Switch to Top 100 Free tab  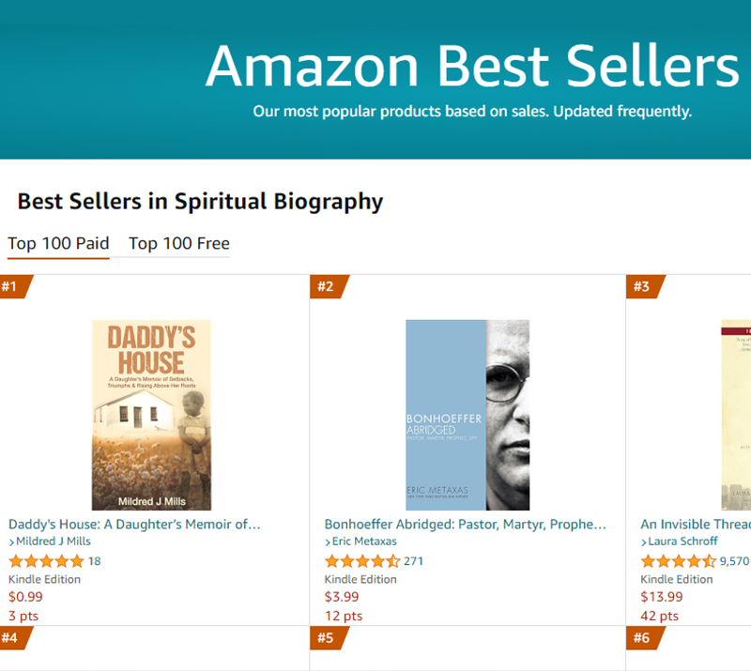178,244
